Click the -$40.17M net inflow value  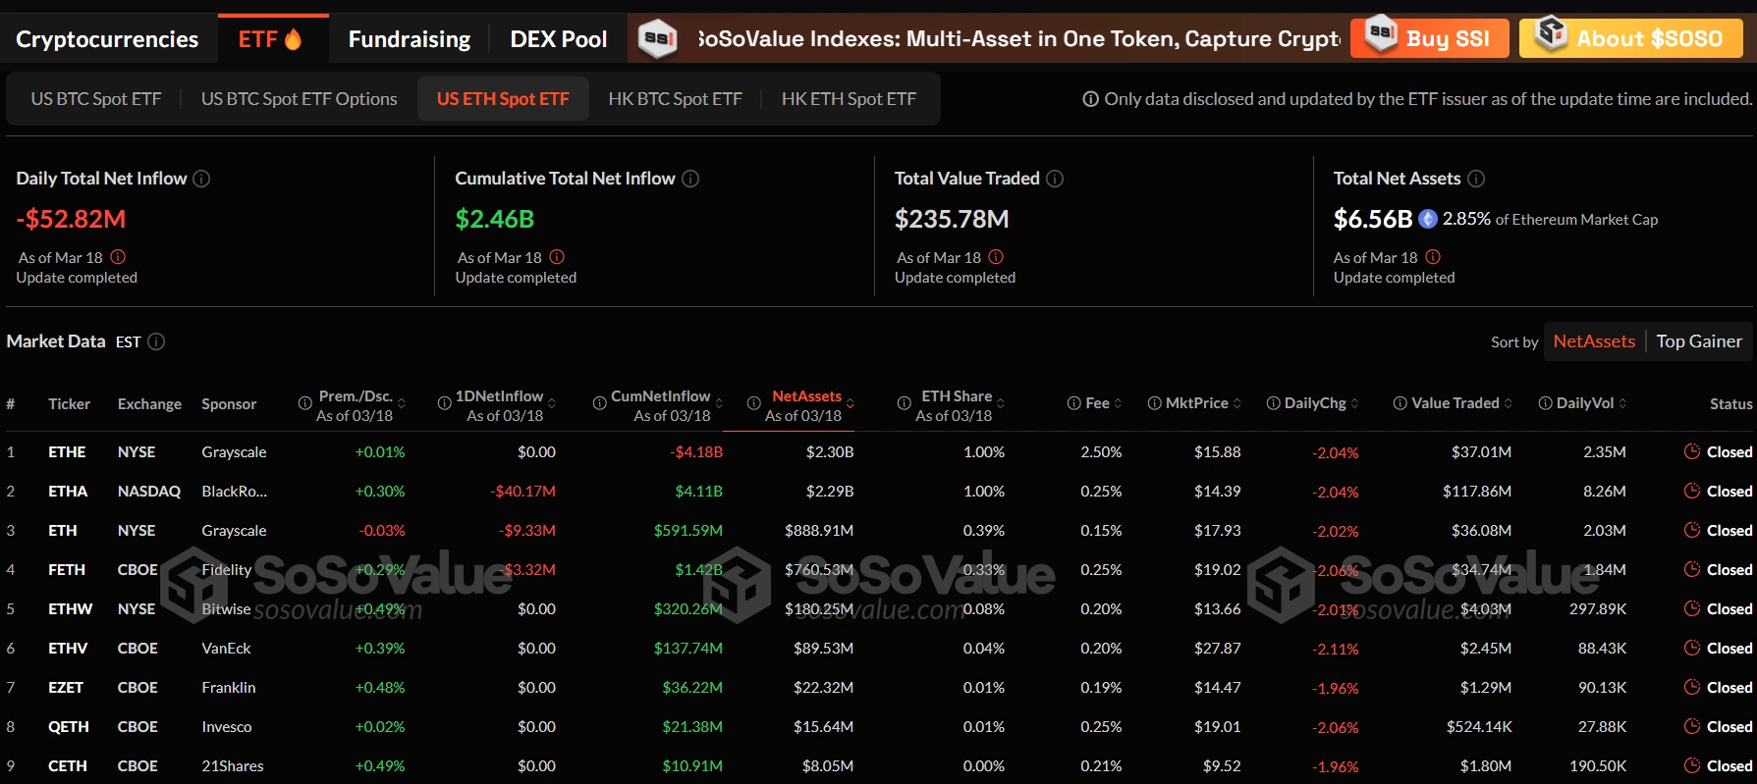(523, 491)
